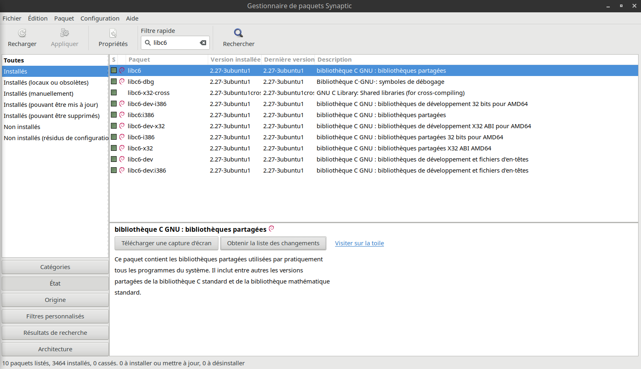Click the Debian swirl icon for libc6:i386
641x369 pixels.
122,115
